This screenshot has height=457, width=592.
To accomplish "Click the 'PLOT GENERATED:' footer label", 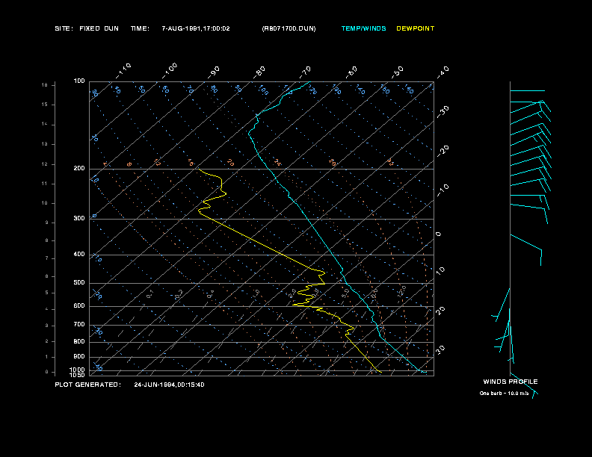I will click(x=88, y=385).
